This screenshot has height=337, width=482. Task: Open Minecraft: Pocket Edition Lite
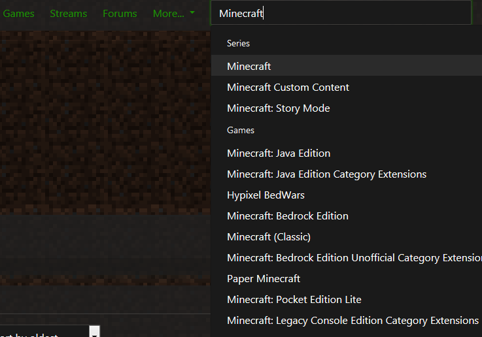click(294, 299)
